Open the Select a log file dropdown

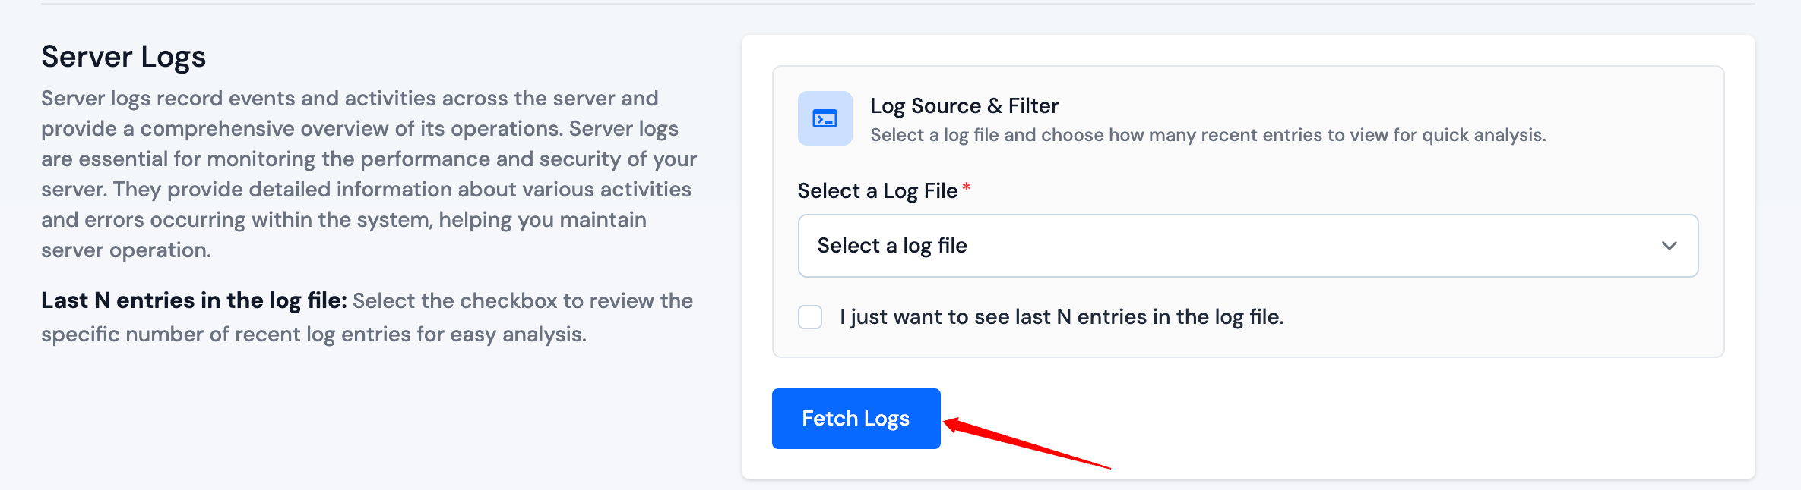tap(1247, 246)
